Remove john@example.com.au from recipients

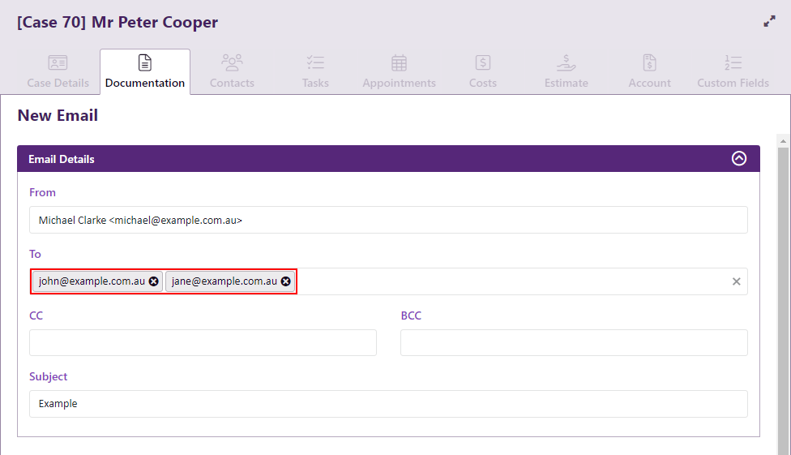154,281
